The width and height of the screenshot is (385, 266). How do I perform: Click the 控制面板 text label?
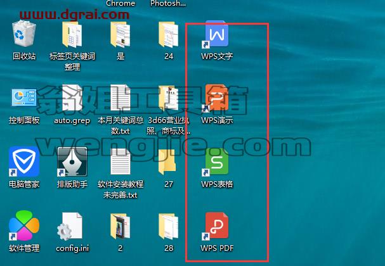point(24,120)
